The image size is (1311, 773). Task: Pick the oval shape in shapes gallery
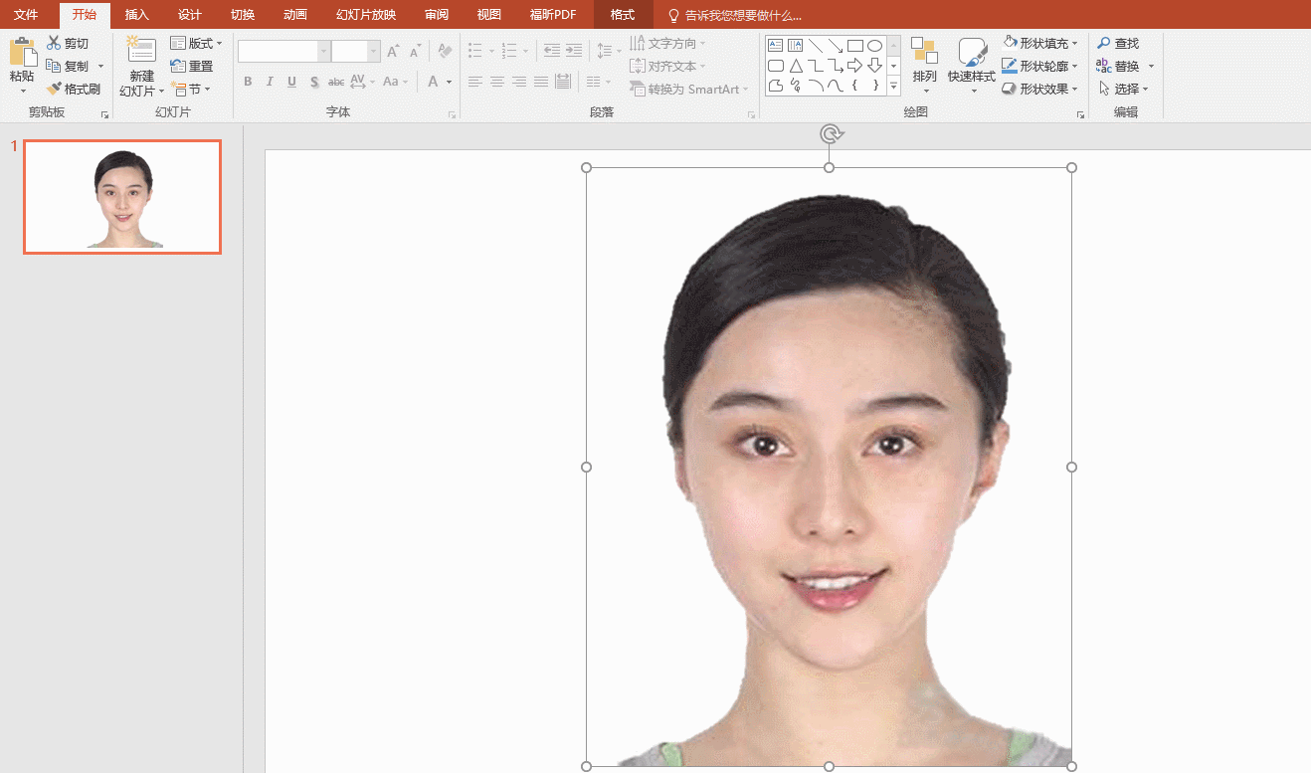coord(874,46)
